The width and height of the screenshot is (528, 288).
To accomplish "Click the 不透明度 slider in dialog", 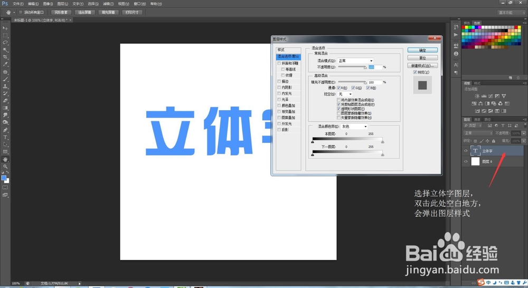I will coord(352,68).
